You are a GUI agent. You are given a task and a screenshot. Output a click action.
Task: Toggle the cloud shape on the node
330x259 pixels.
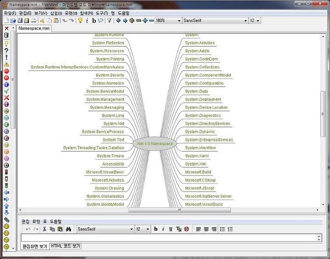click(x=101, y=21)
